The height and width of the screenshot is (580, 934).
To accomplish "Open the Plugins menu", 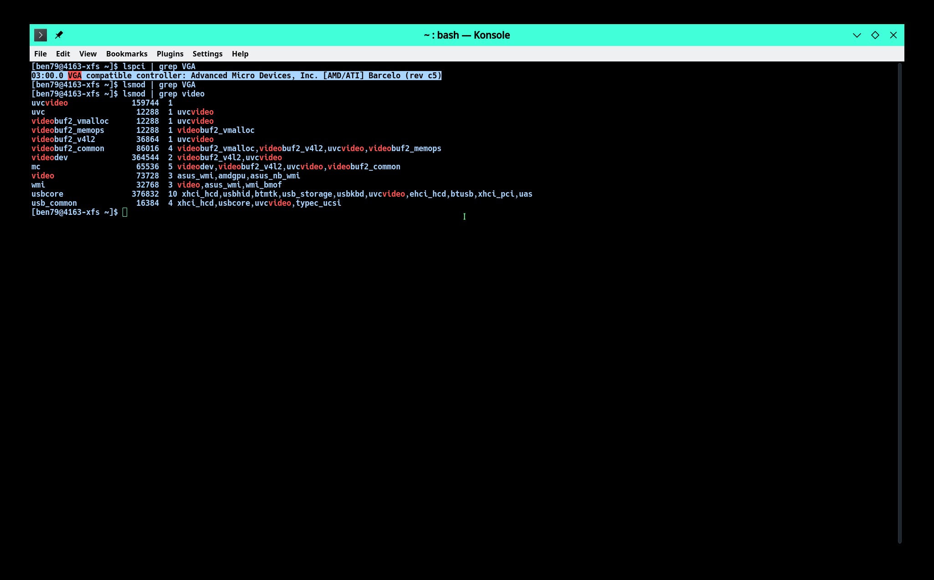I will pyautogui.click(x=170, y=54).
